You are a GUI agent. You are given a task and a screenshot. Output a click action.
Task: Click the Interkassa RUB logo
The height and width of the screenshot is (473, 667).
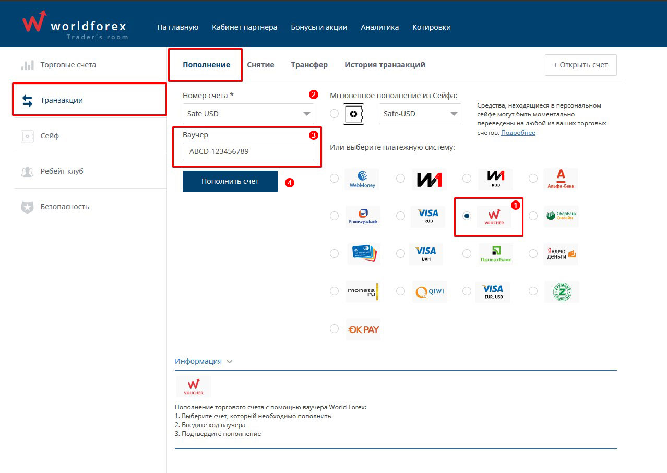click(x=495, y=179)
